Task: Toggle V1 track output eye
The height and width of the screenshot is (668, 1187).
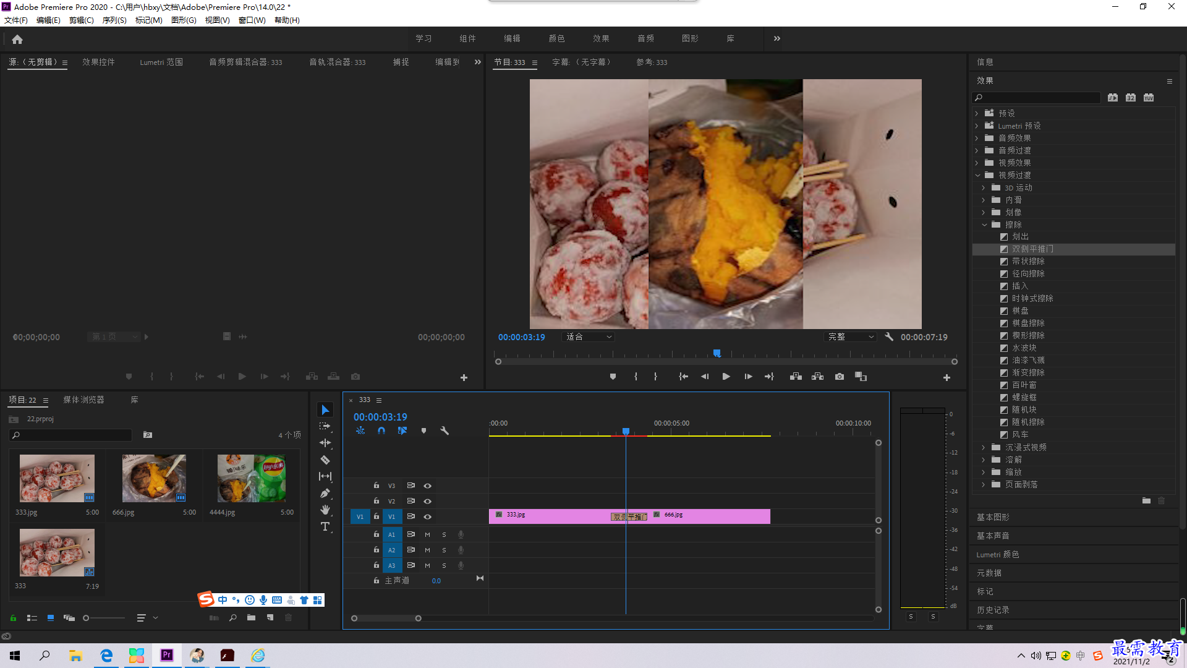Action: pyautogui.click(x=427, y=517)
